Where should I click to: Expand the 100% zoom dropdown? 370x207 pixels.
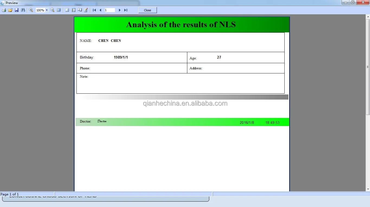(x=47, y=10)
